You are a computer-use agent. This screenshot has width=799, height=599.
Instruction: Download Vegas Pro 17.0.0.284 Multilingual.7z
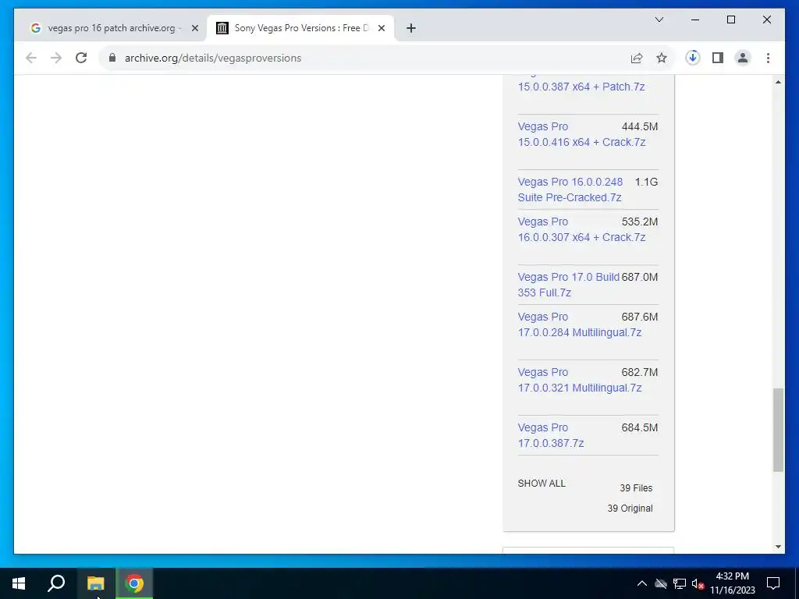[x=580, y=324]
